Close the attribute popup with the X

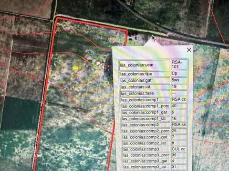pyautogui.click(x=189, y=50)
